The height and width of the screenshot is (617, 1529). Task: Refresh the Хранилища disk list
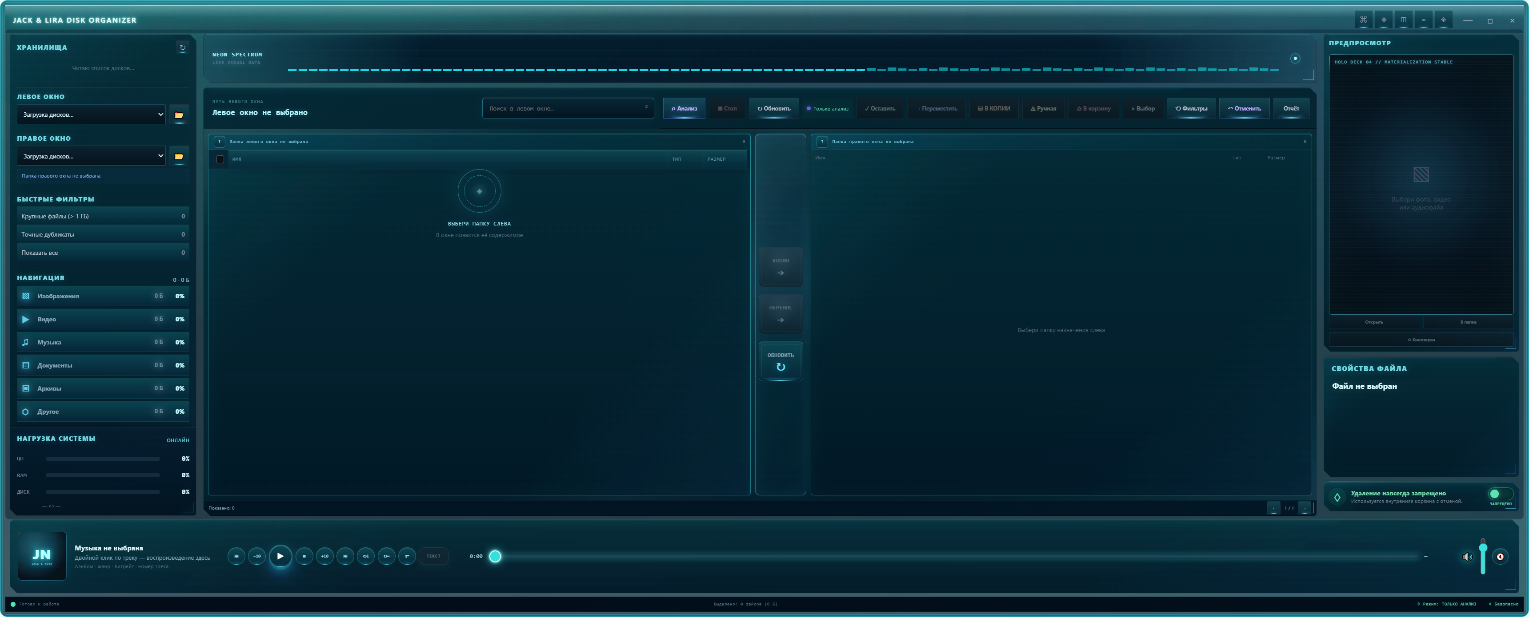click(x=182, y=47)
